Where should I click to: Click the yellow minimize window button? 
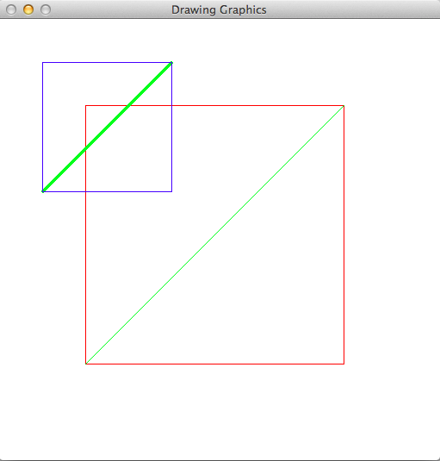coord(28,9)
